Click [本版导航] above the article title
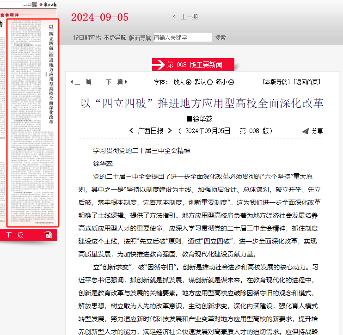343x335 pixels. click(276, 82)
